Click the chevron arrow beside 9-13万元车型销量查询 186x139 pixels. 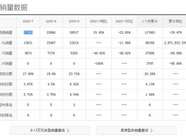(x=68, y=131)
